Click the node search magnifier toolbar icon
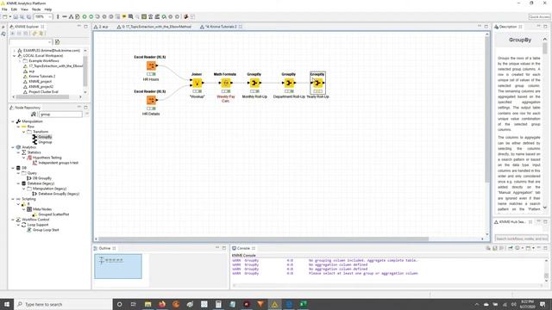The image size is (552, 310). click(130, 16)
